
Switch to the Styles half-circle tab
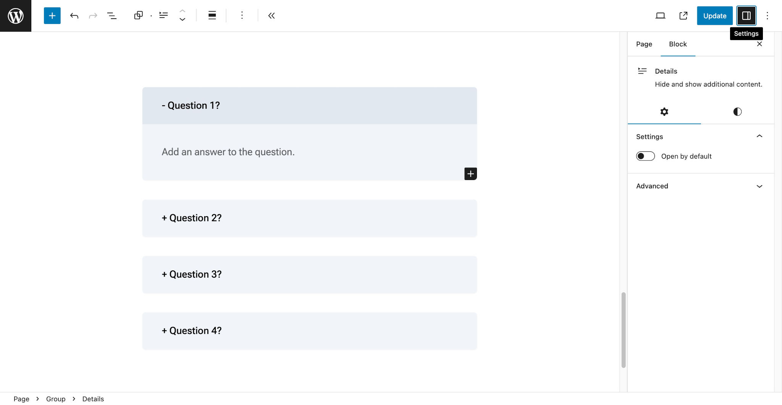pos(737,112)
